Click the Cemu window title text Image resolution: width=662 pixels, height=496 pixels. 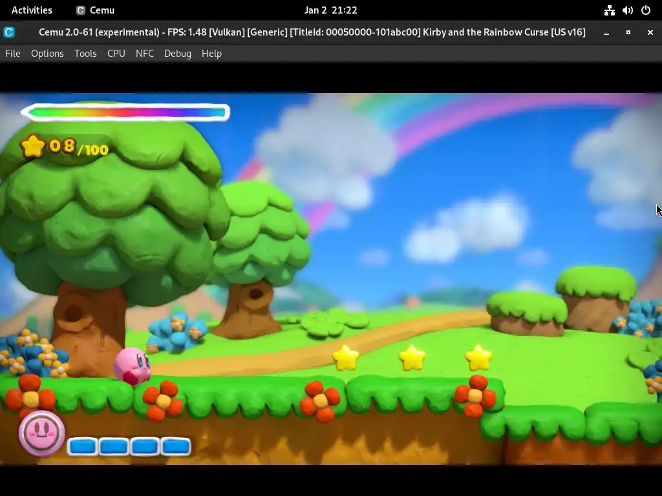coord(312,32)
